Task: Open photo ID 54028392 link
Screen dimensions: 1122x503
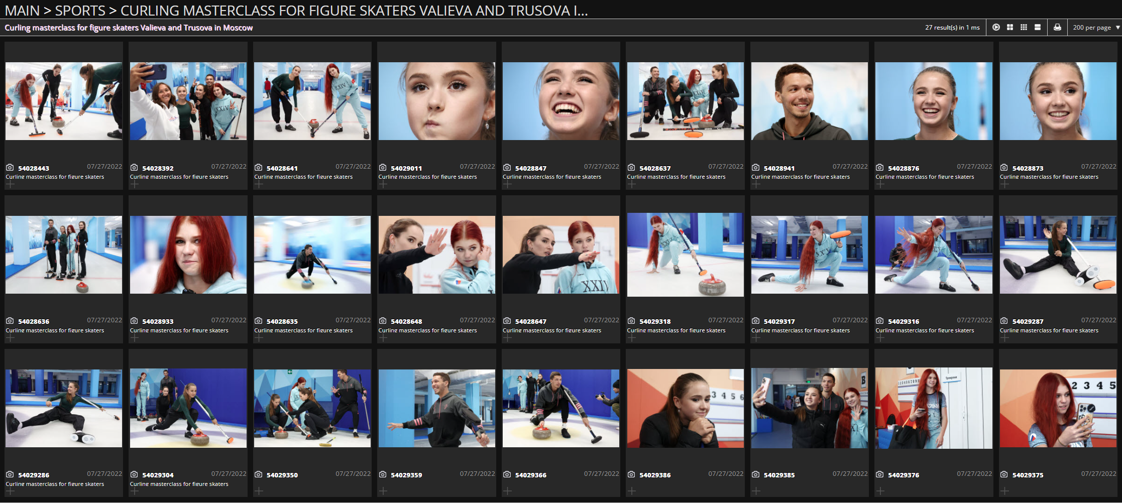Action: (x=158, y=168)
